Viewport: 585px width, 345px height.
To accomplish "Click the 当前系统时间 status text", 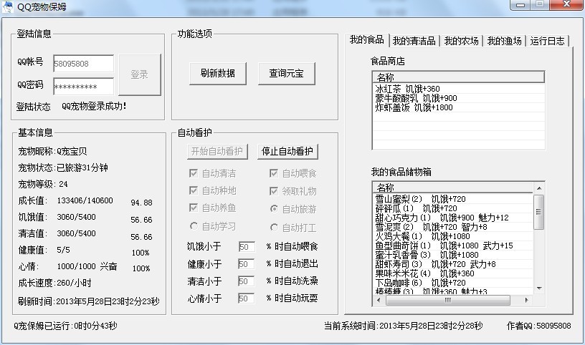I will pyautogui.click(x=404, y=326).
